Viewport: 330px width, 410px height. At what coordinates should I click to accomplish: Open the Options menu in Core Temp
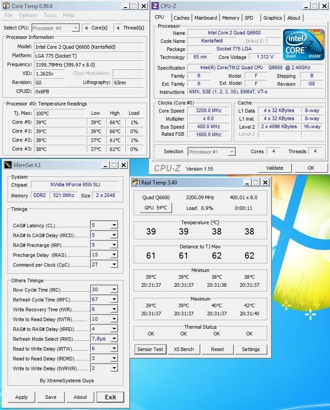click(x=28, y=15)
